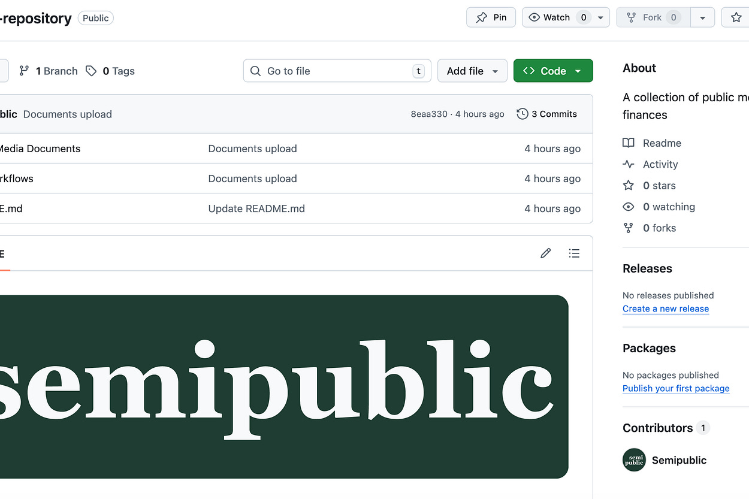
Task: Click the book icon beside Readme
Action: [628, 143]
